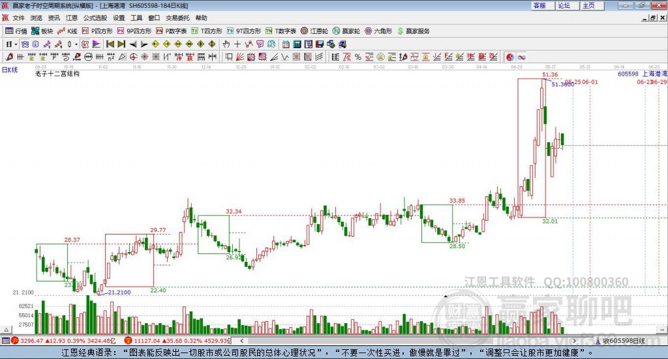The width and height of the screenshot is (668, 359).
Task: Click the horizontal scrollbar right arrow
Action: click(x=574, y=341)
